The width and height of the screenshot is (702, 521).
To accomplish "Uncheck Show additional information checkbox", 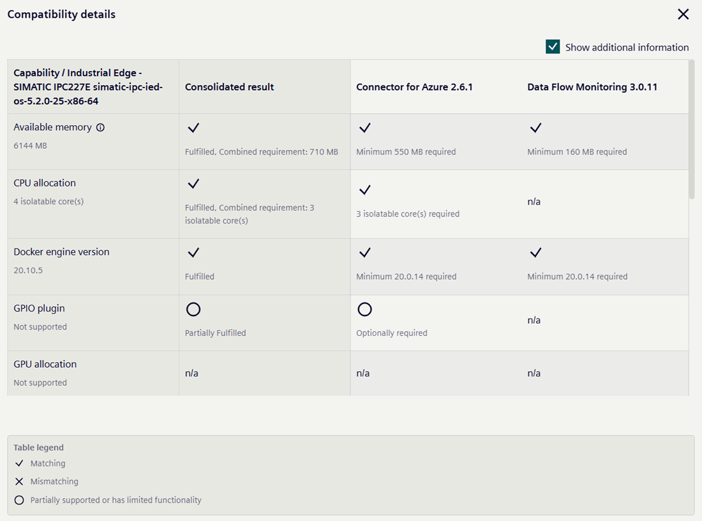I will 553,47.
